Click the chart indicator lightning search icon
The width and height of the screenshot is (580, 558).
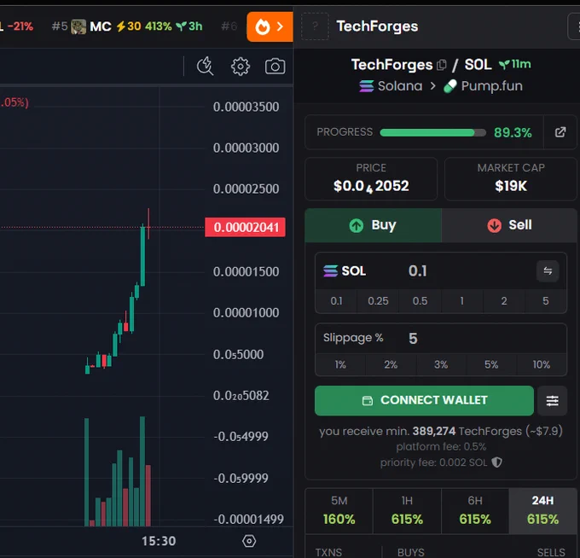click(205, 67)
